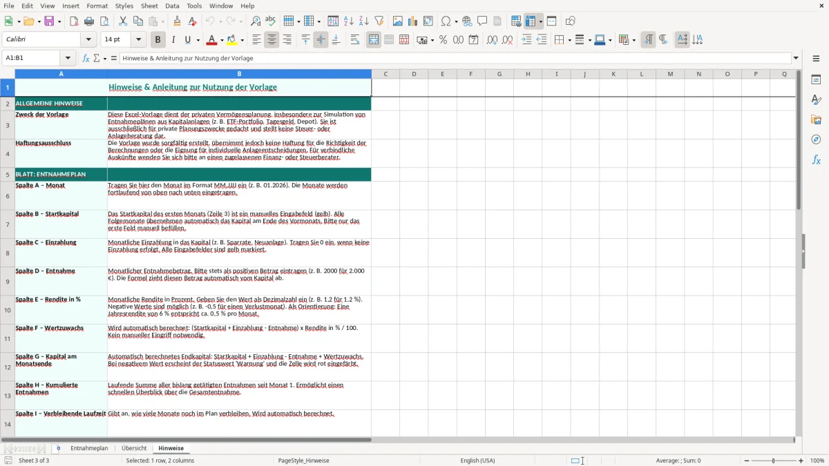Open background color dropdown arrow
Image resolution: width=829 pixels, height=466 pixels.
tap(242, 40)
